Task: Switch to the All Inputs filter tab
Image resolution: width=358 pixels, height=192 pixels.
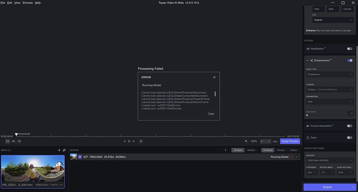Action: pyautogui.click(x=238, y=150)
